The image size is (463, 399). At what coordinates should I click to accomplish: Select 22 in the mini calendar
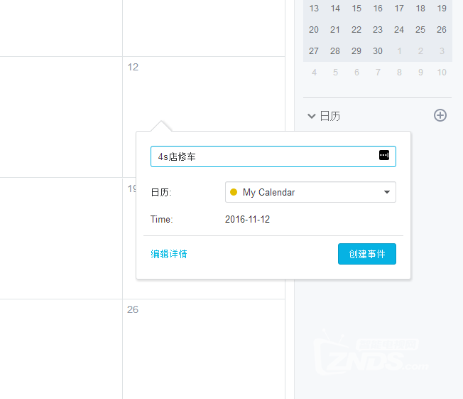356,30
